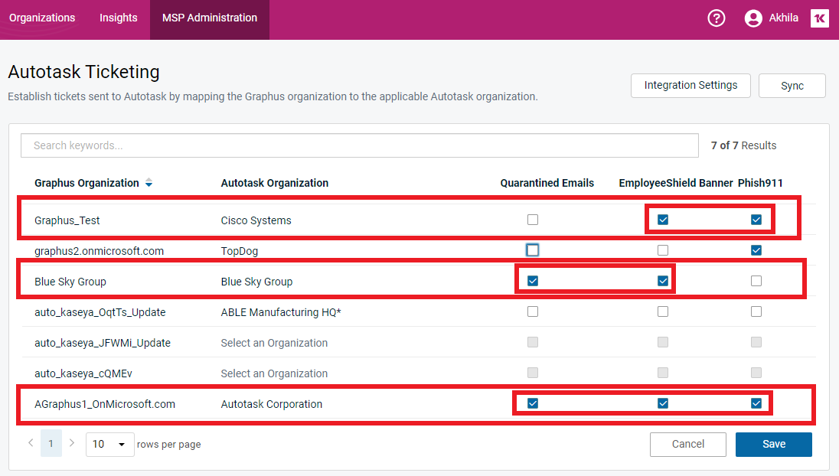Select the AGraphus1_OnMicrosoft.com organization name

click(x=105, y=404)
